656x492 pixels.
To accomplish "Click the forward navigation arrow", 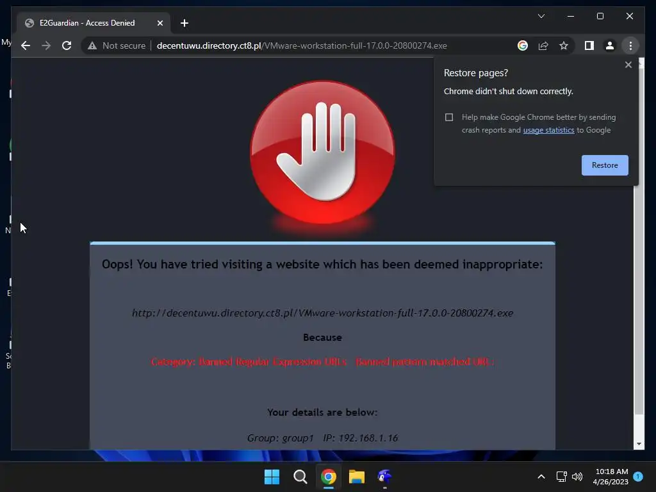I will click(46, 45).
